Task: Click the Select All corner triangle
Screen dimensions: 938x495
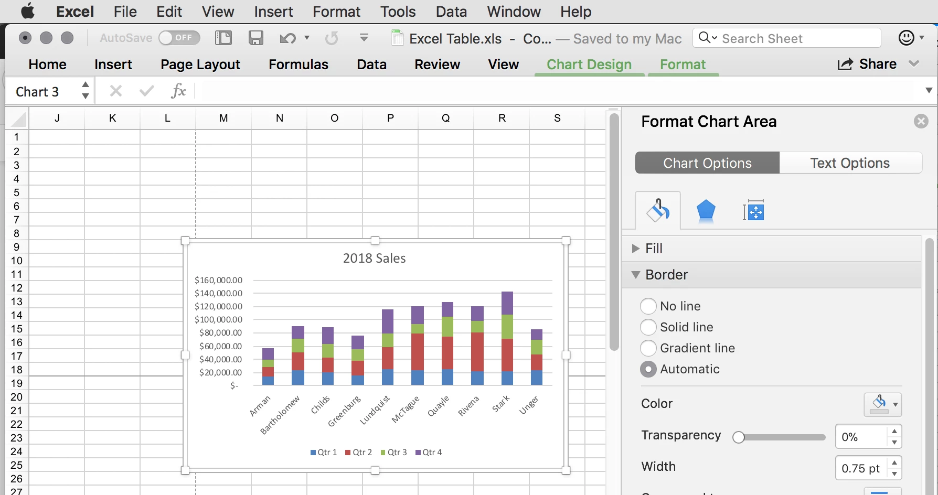Action: 18,120
